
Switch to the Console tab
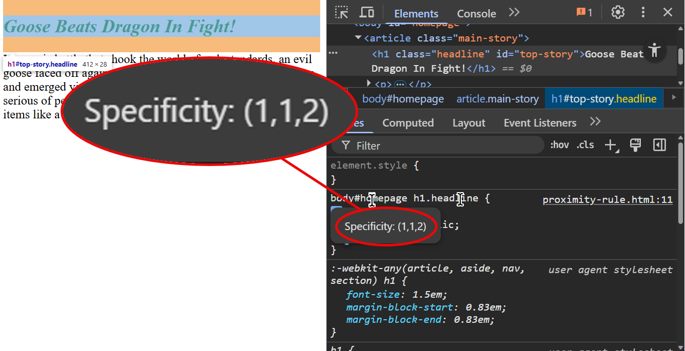(476, 13)
